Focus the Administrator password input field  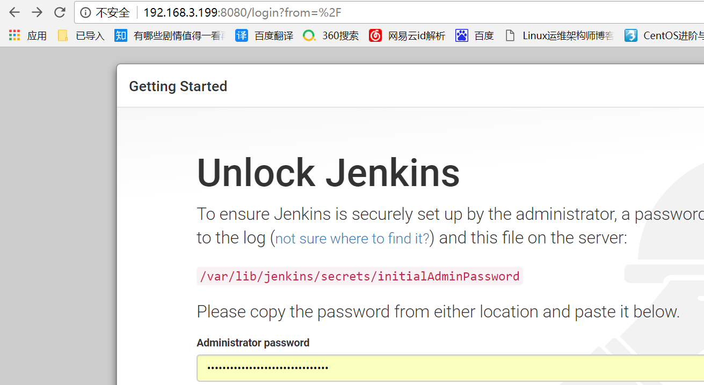point(376,368)
